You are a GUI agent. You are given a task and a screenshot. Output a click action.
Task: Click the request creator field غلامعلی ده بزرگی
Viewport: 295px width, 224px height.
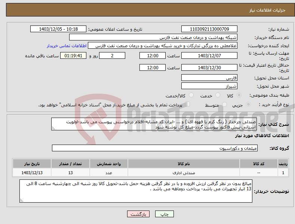[x=163, y=46]
